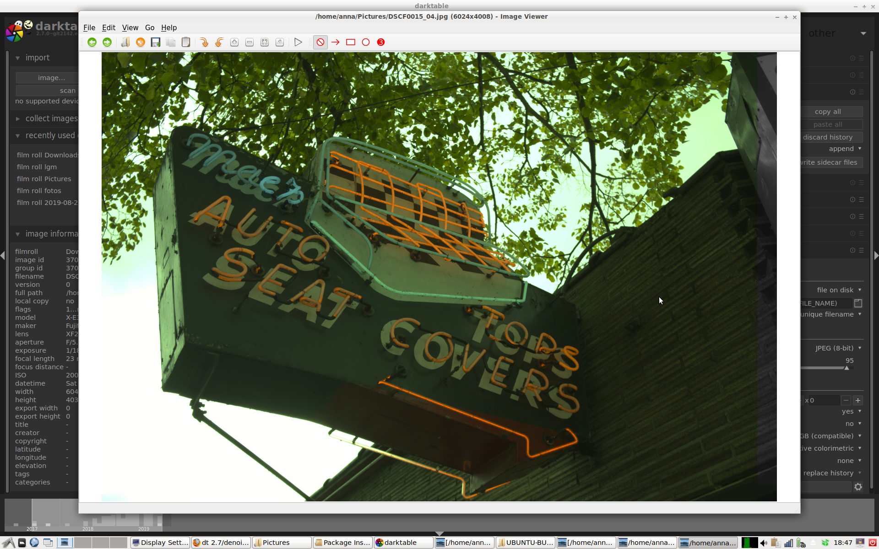Collapse the recently used section
The height and width of the screenshot is (549, 879).
17,136
